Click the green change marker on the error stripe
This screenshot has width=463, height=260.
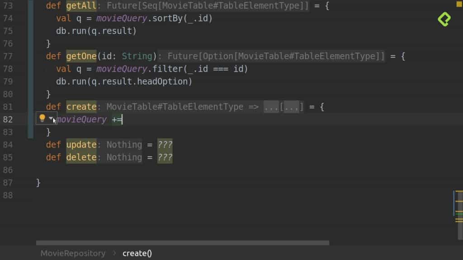coord(459,214)
